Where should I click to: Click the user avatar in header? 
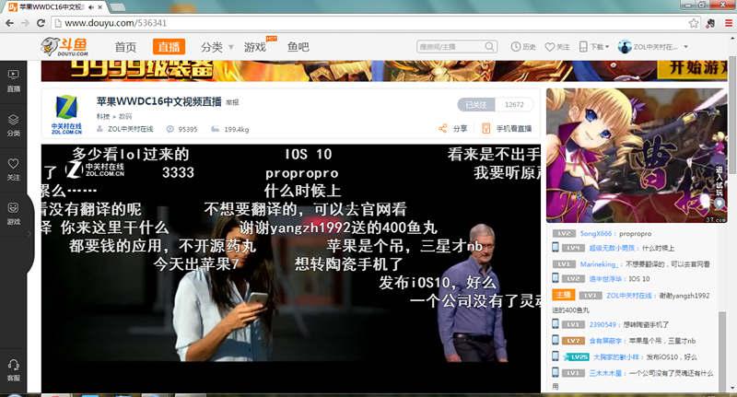pos(625,46)
